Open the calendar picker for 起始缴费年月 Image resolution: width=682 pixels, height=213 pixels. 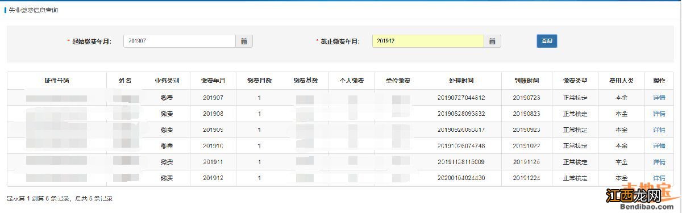(244, 41)
